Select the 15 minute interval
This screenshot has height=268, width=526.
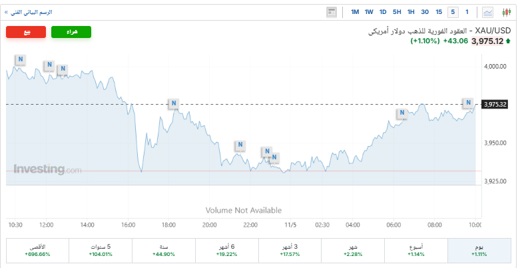439,12
